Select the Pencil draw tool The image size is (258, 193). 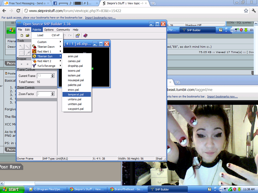21,47
